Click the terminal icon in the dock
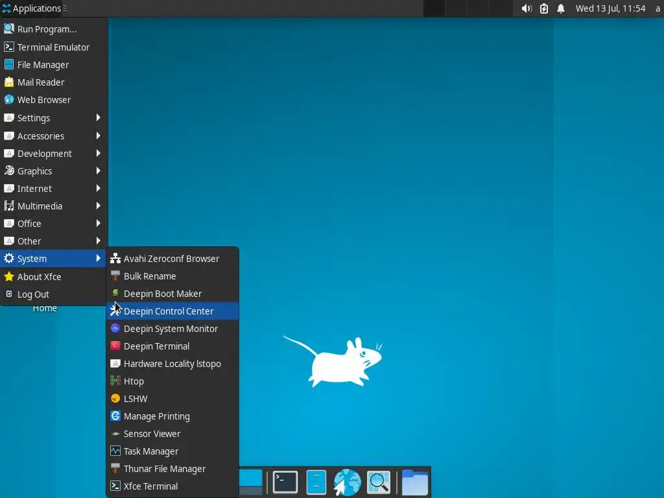The width and height of the screenshot is (664, 498). click(285, 482)
